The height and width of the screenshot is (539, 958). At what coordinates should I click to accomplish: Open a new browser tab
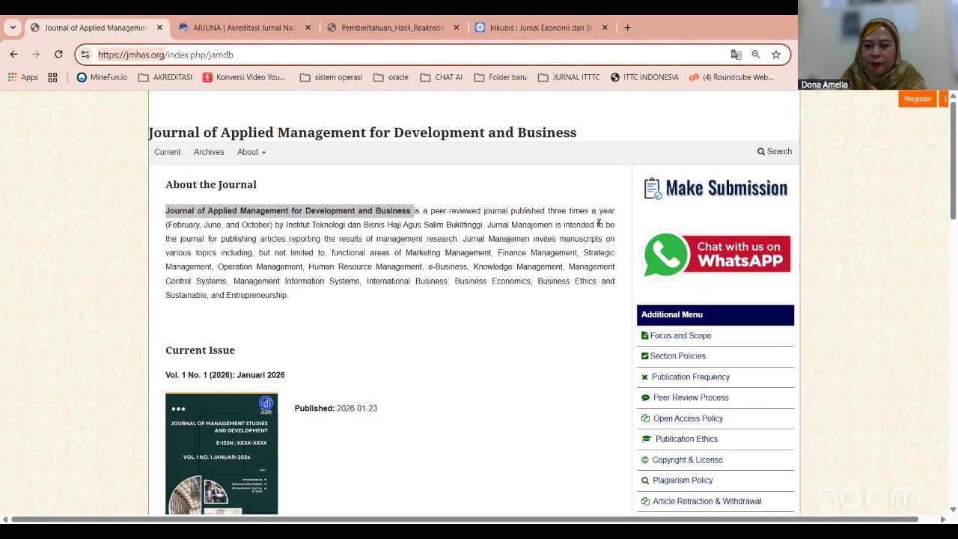pyautogui.click(x=627, y=28)
